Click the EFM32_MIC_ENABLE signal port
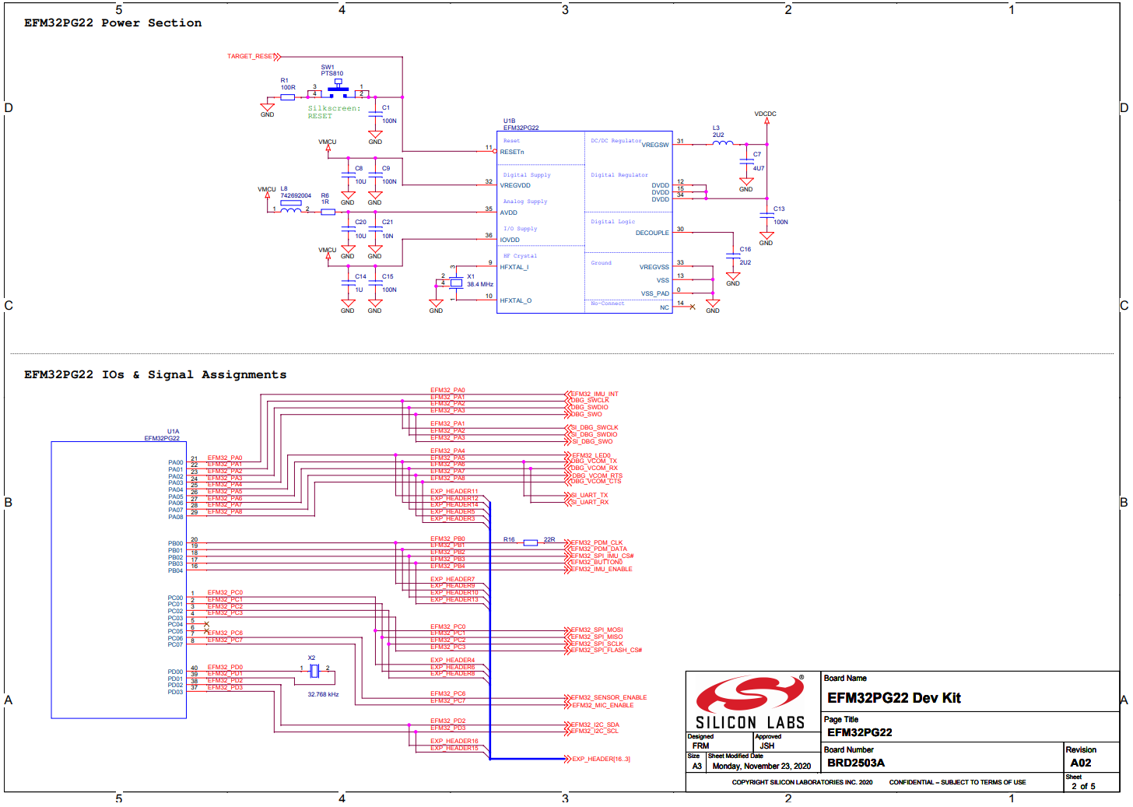Viewport: 1133px width, 807px height. 602,705
